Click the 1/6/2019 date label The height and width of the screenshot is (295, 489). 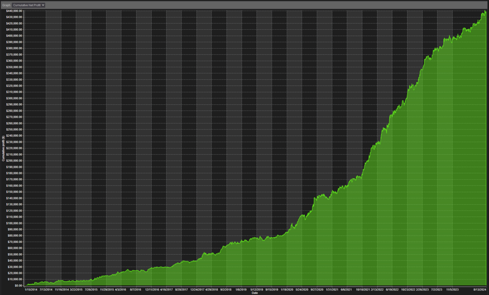241,290
